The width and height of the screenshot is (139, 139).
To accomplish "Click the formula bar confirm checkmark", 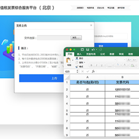I will (x=88, y=71).
